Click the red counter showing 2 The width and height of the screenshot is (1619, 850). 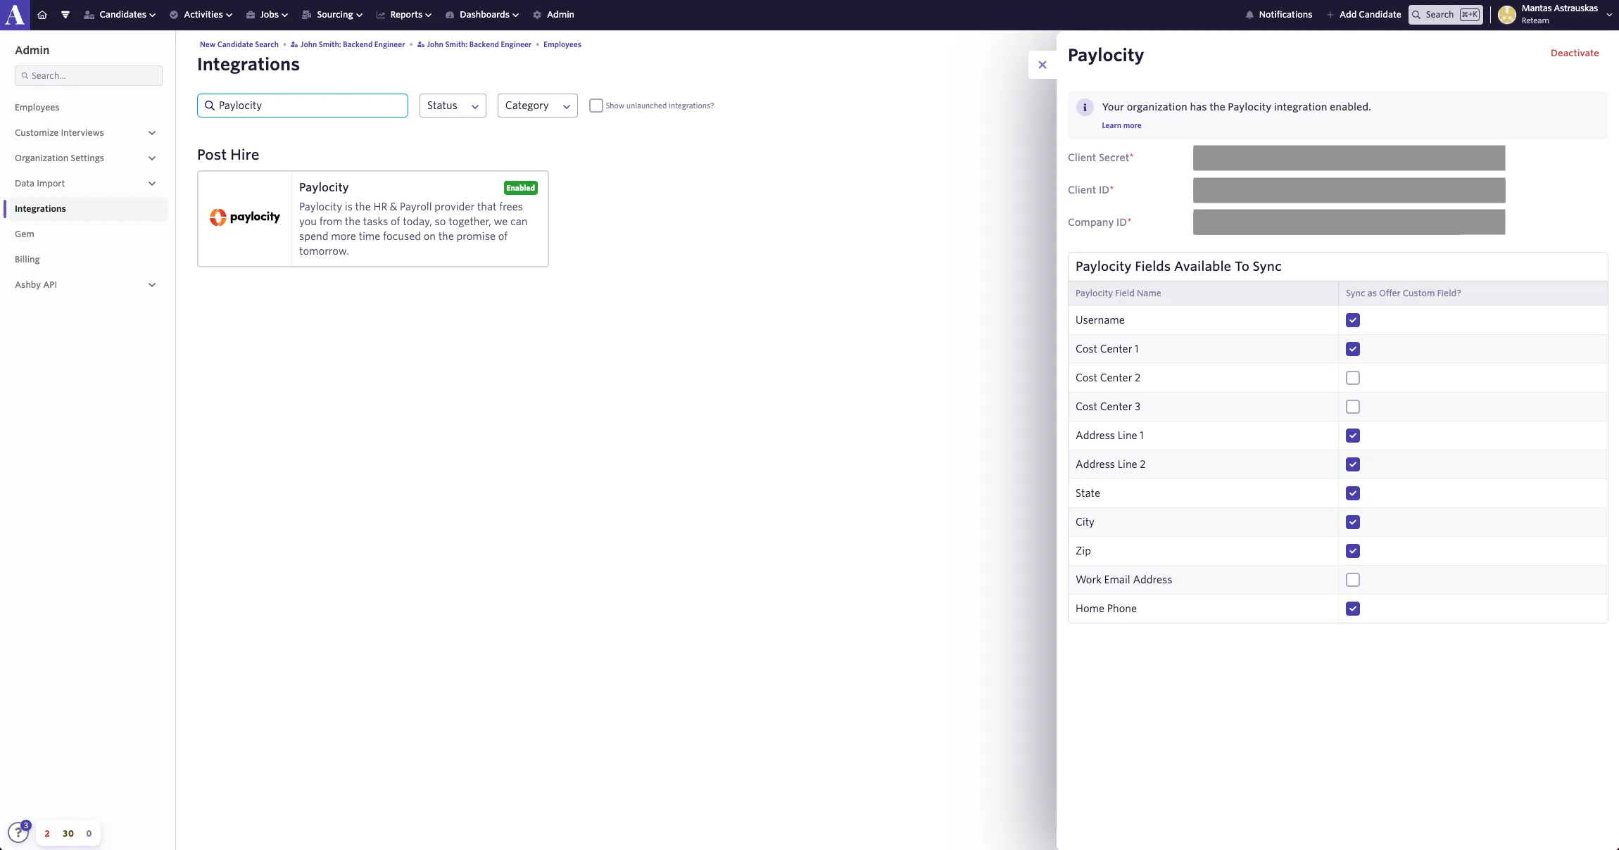(x=47, y=834)
